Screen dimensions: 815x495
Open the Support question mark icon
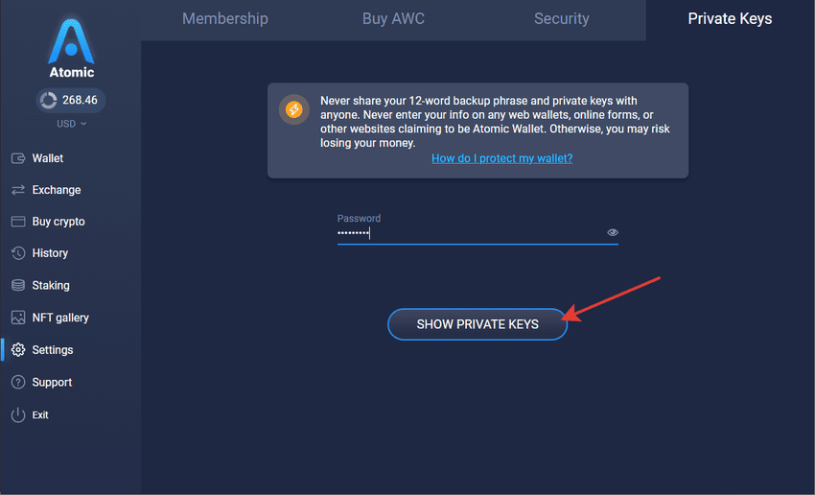tap(18, 382)
